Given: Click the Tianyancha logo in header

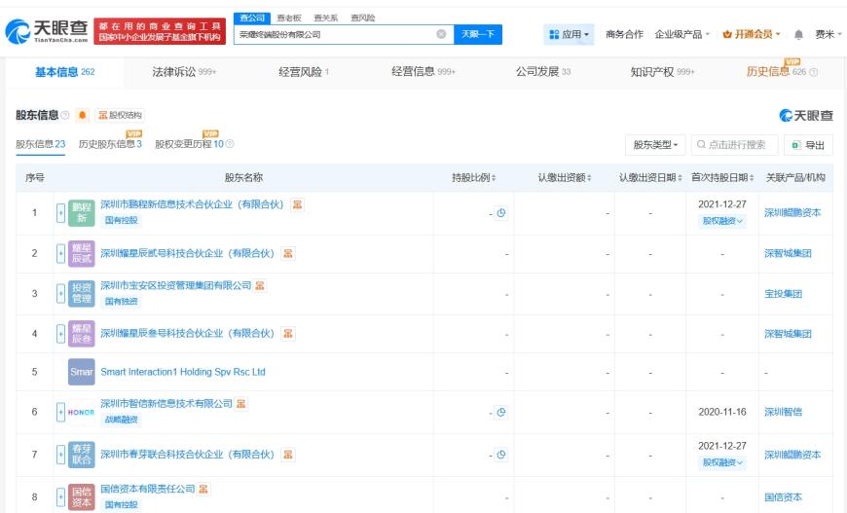Looking at the screenshot, I should click(x=45, y=33).
